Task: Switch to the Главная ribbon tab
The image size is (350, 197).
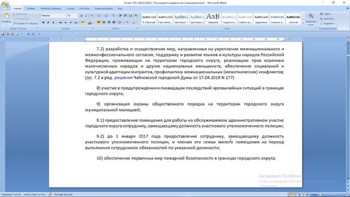Action: click(x=17, y=9)
